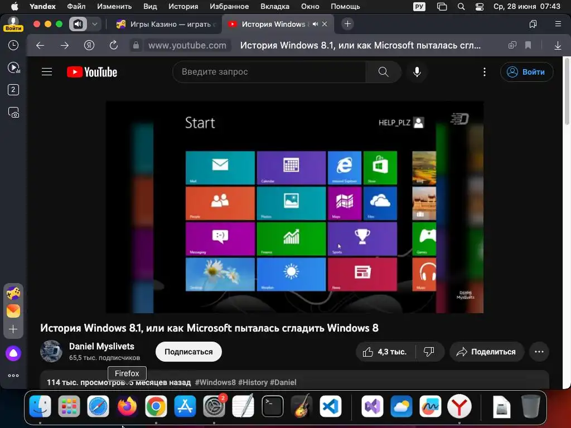This screenshot has width=571, height=428.
Task: Open browser history clock icon in sidebar
Action: (x=13, y=45)
